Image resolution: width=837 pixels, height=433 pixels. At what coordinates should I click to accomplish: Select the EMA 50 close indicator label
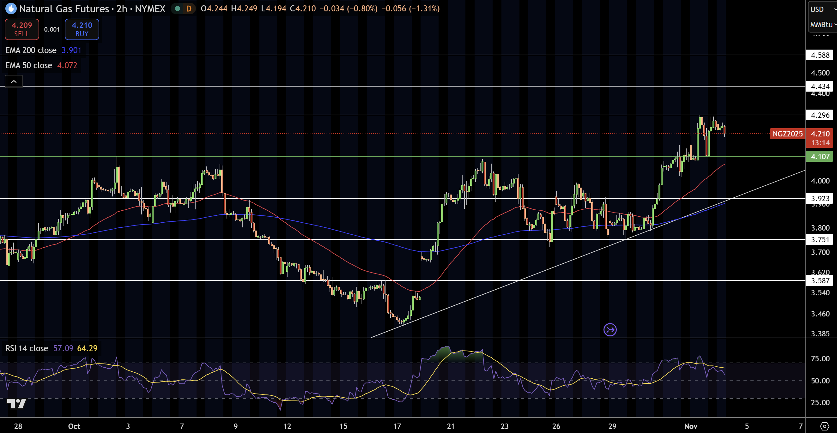[28, 65]
